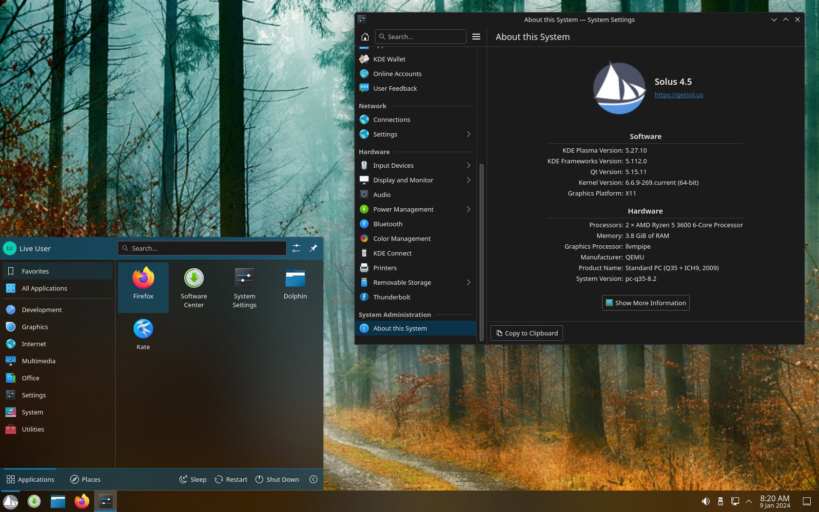Open Color Management settings
This screenshot has height=512, width=819.
[402, 238]
